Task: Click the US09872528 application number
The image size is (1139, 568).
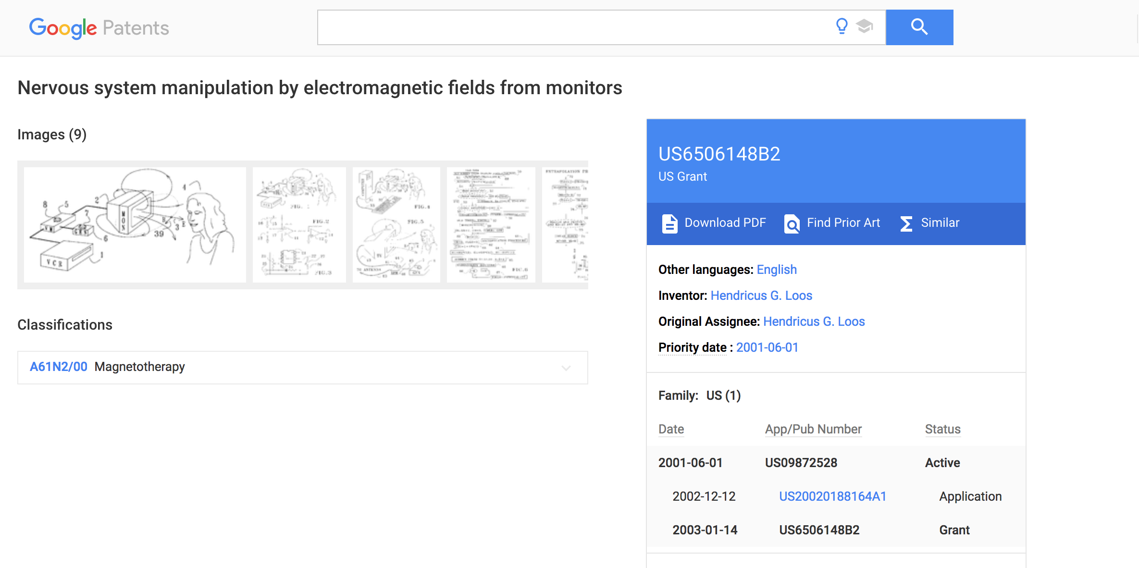Action: coord(801,463)
